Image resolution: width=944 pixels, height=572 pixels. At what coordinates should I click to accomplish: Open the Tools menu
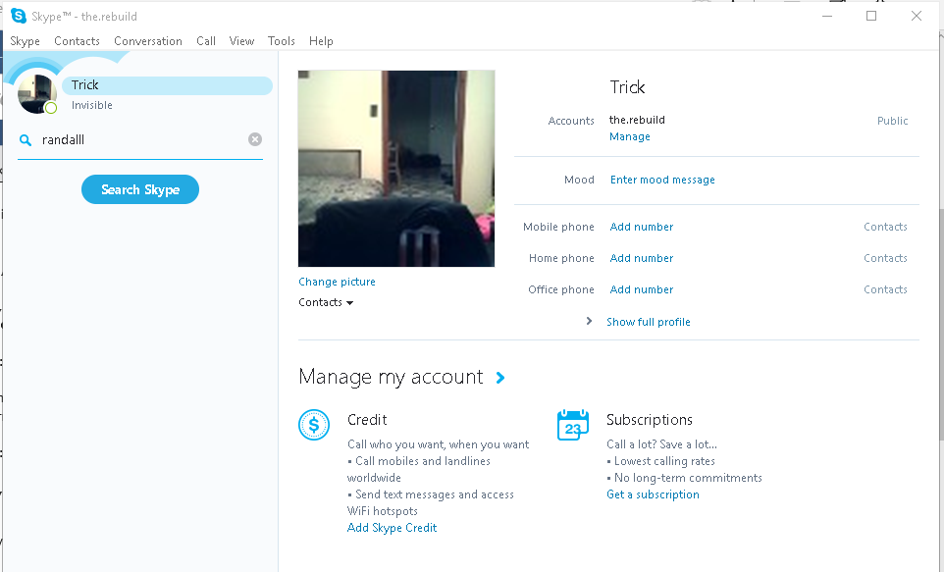click(282, 41)
